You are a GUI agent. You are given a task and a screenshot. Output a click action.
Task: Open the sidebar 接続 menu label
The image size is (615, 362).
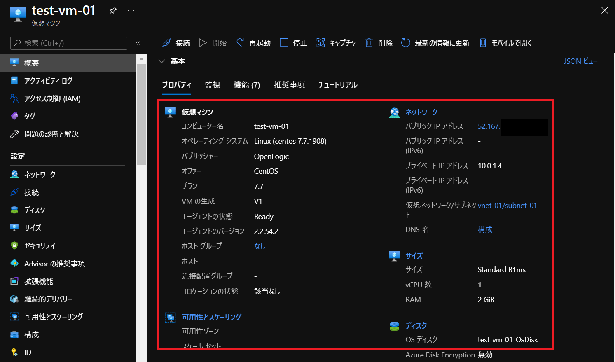(x=31, y=192)
